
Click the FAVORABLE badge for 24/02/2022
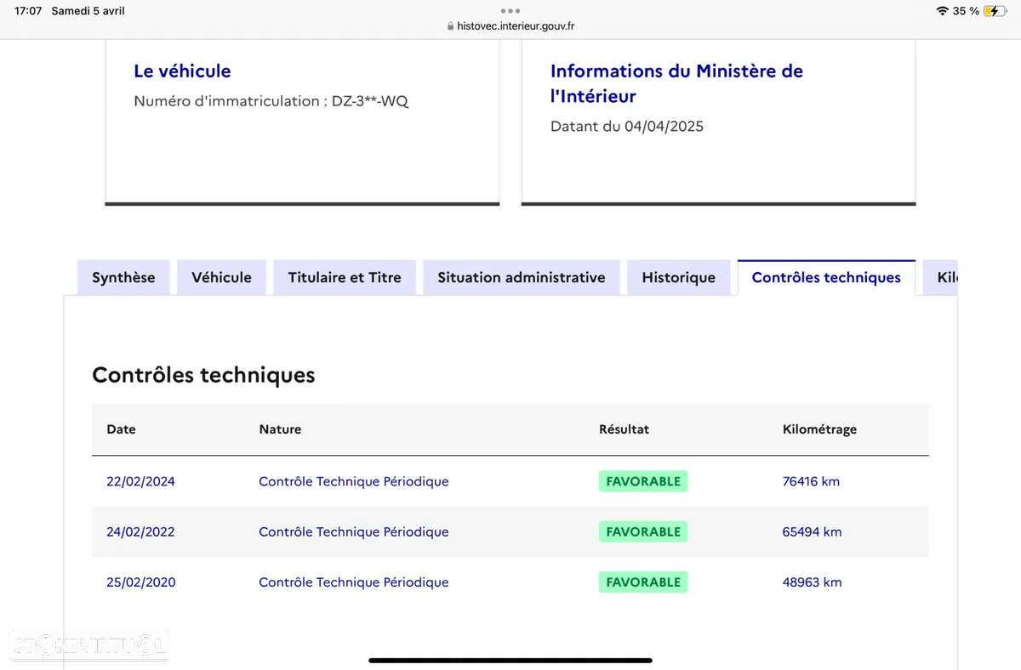pyautogui.click(x=643, y=531)
